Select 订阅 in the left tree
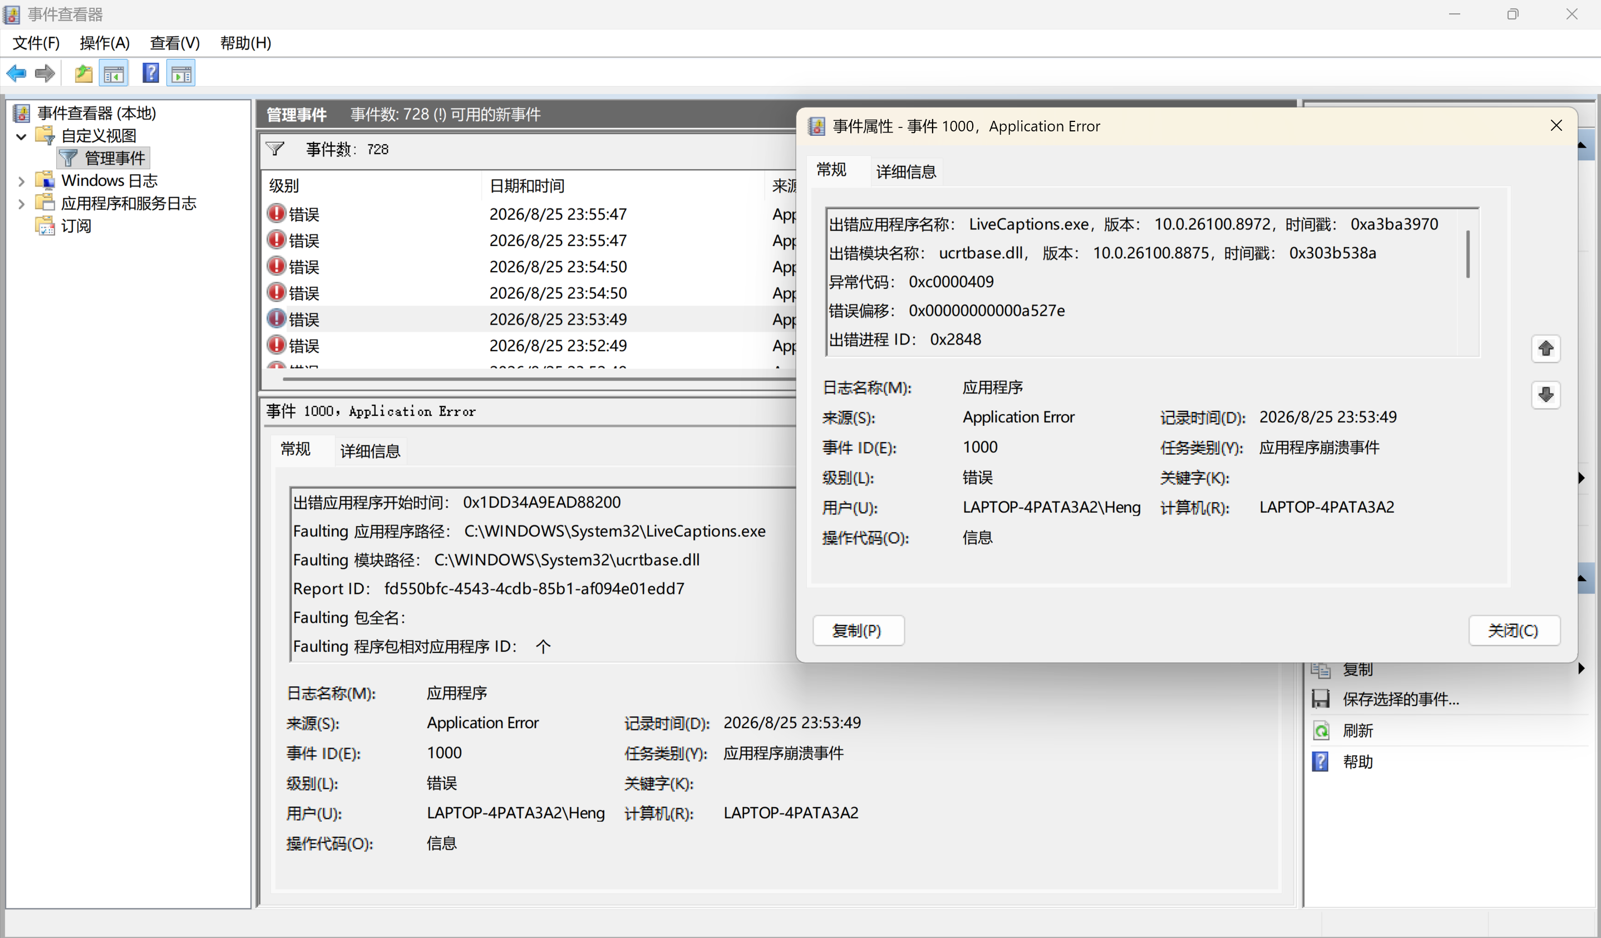Image resolution: width=1601 pixels, height=938 pixels. pos(76,226)
